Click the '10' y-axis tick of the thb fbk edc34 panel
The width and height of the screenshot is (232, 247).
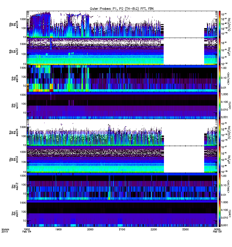pyautogui.click(x=24, y=86)
